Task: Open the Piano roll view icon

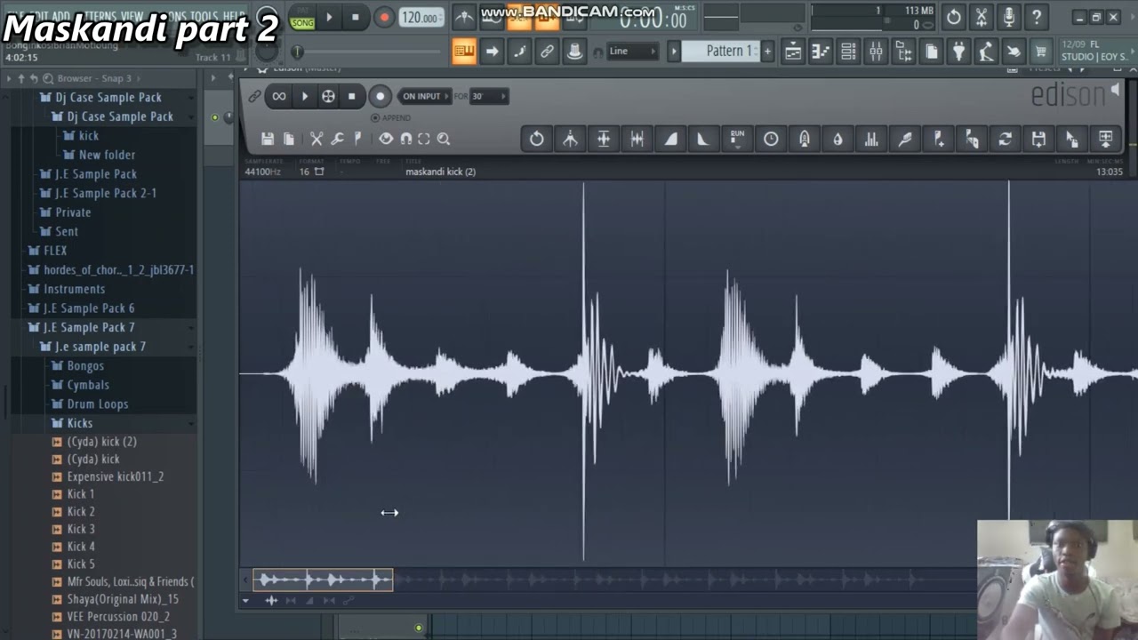Action: [820, 52]
